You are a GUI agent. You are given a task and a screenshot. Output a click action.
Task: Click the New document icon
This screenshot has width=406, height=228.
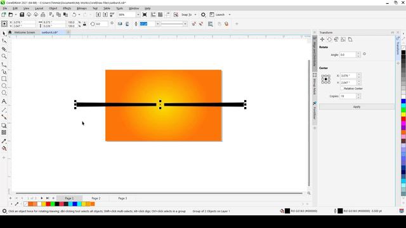[4, 15]
